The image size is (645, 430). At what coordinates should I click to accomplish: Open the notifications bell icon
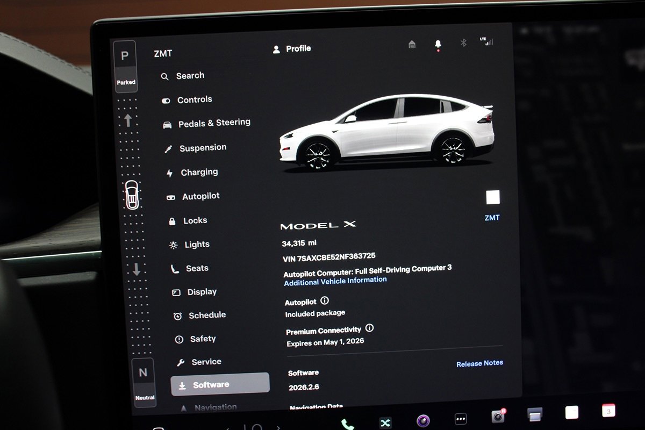(x=438, y=45)
